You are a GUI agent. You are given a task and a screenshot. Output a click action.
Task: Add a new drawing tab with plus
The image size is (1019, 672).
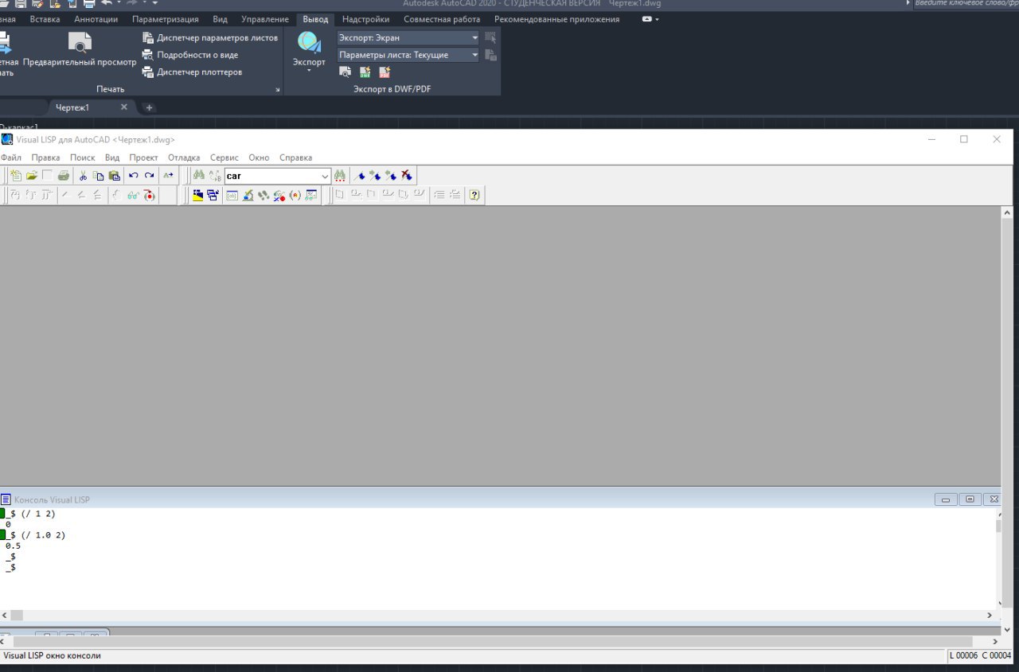point(149,107)
